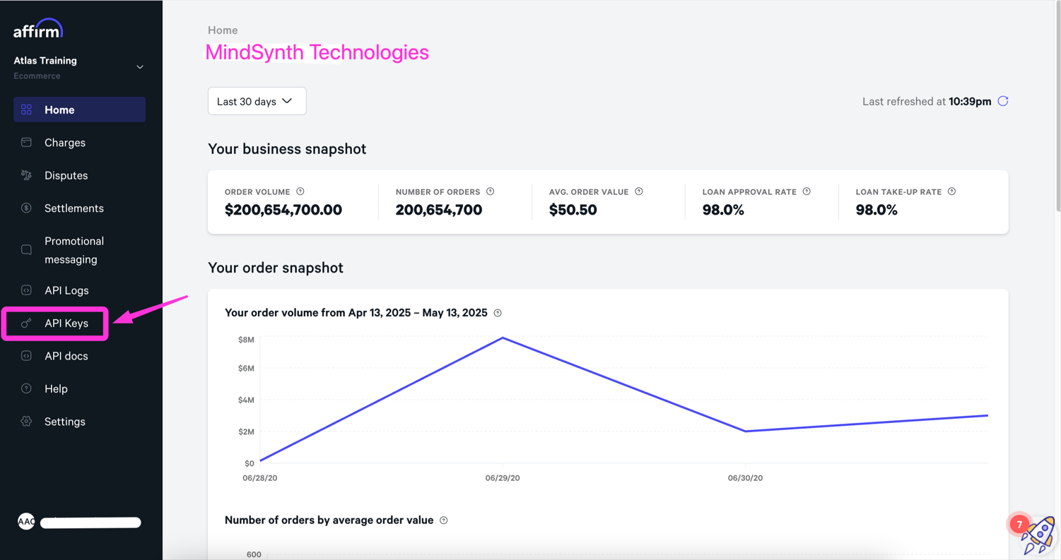Click the Disputes scales icon

click(26, 175)
